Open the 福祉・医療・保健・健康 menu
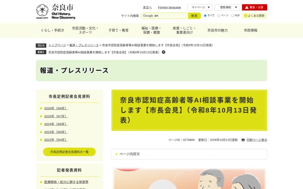Image resolution: width=303 pixels, height=189 pixels. point(151,30)
